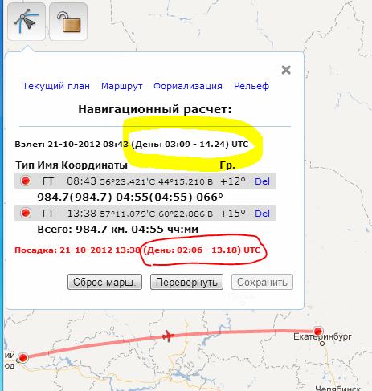The image size is (372, 391).
Task: Open the Формализация link
Action: (x=188, y=86)
